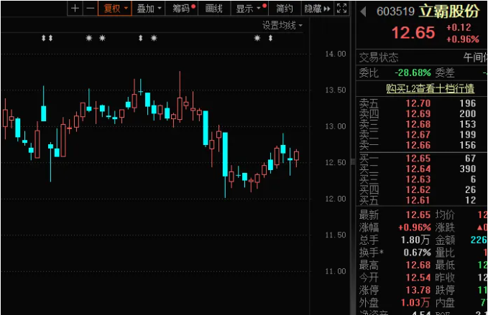The height and width of the screenshot is (315, 488).
Task: Click 卖一 price 12.66
Action: click(418, 145)
